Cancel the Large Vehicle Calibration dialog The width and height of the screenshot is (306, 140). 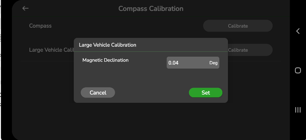click(98, 93)
